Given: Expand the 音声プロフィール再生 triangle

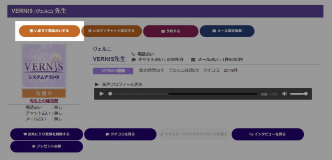Looking at the screenshot, I should click(x=96, y=85).
